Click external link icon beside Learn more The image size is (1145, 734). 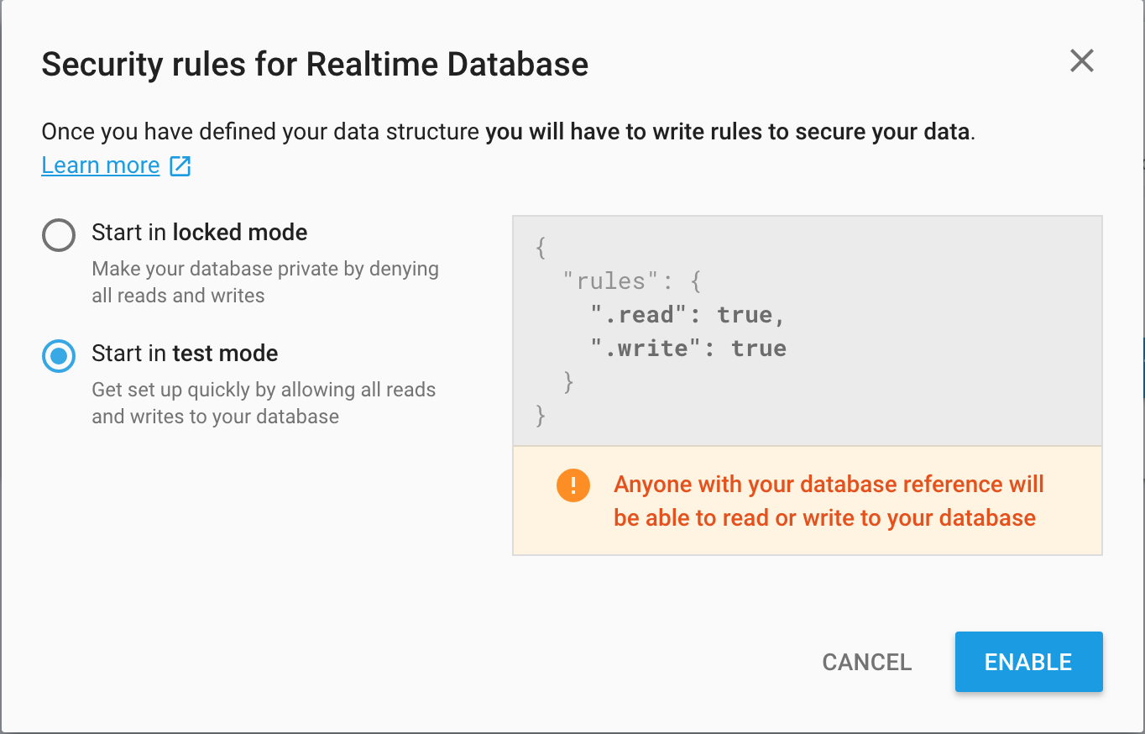[x=180, y=165]
